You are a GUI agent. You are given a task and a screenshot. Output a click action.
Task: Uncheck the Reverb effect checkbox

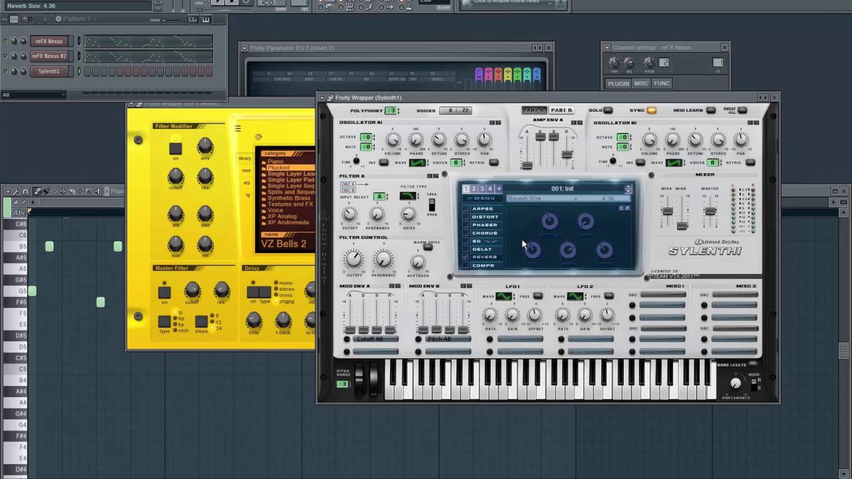(x=465, y=257)
